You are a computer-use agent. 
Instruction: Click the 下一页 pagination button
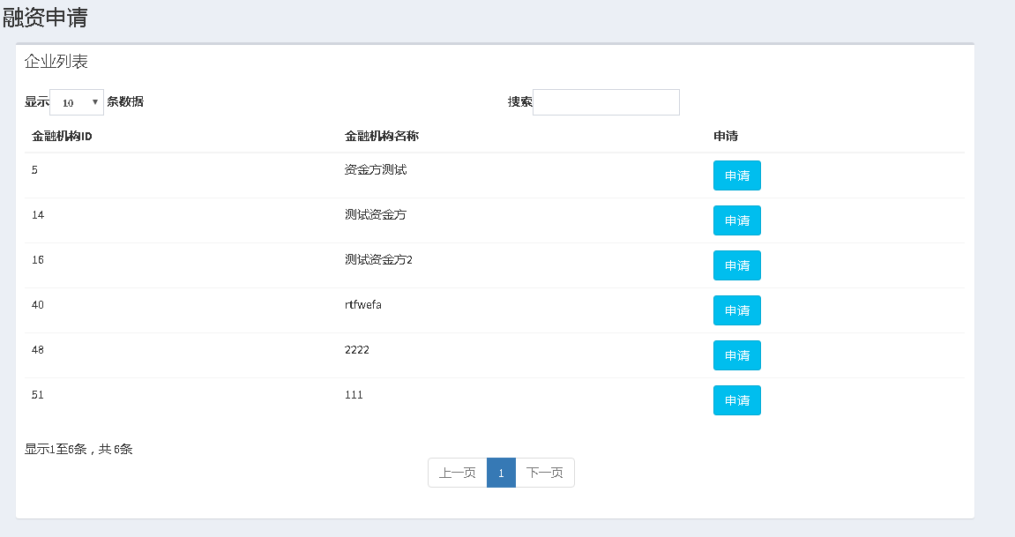point(545,473)
